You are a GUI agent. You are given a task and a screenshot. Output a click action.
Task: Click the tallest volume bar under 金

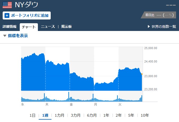69,97
